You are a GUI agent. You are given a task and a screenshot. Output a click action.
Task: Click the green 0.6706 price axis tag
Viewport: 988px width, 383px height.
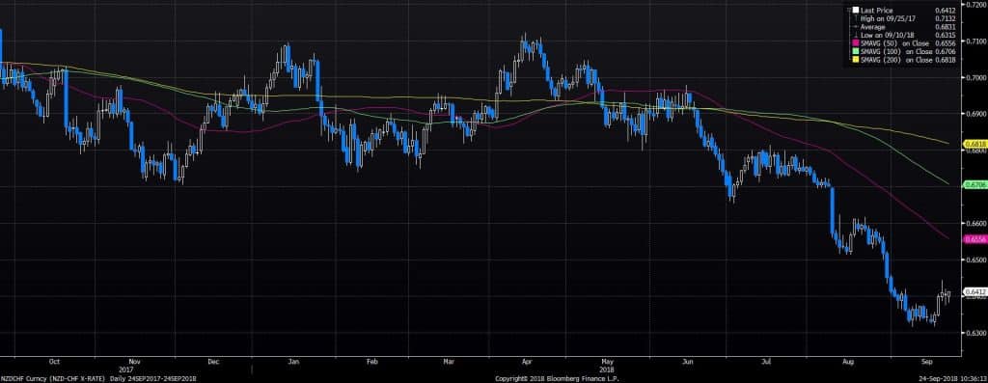pos(974,184)
